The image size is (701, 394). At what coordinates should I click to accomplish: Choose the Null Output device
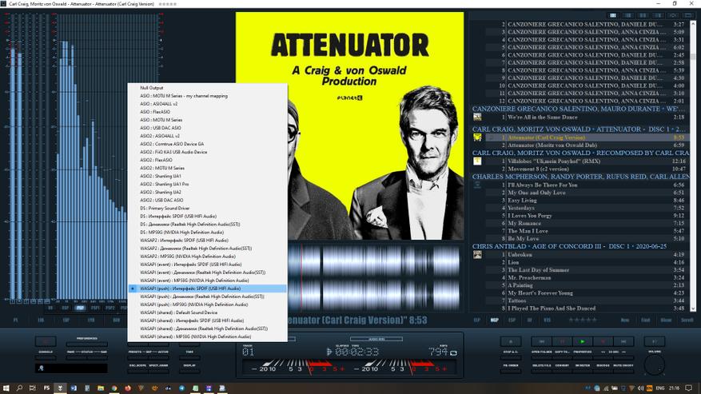pos(152,87)
